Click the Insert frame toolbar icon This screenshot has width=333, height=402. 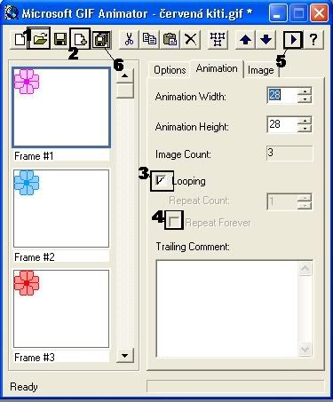80,39
